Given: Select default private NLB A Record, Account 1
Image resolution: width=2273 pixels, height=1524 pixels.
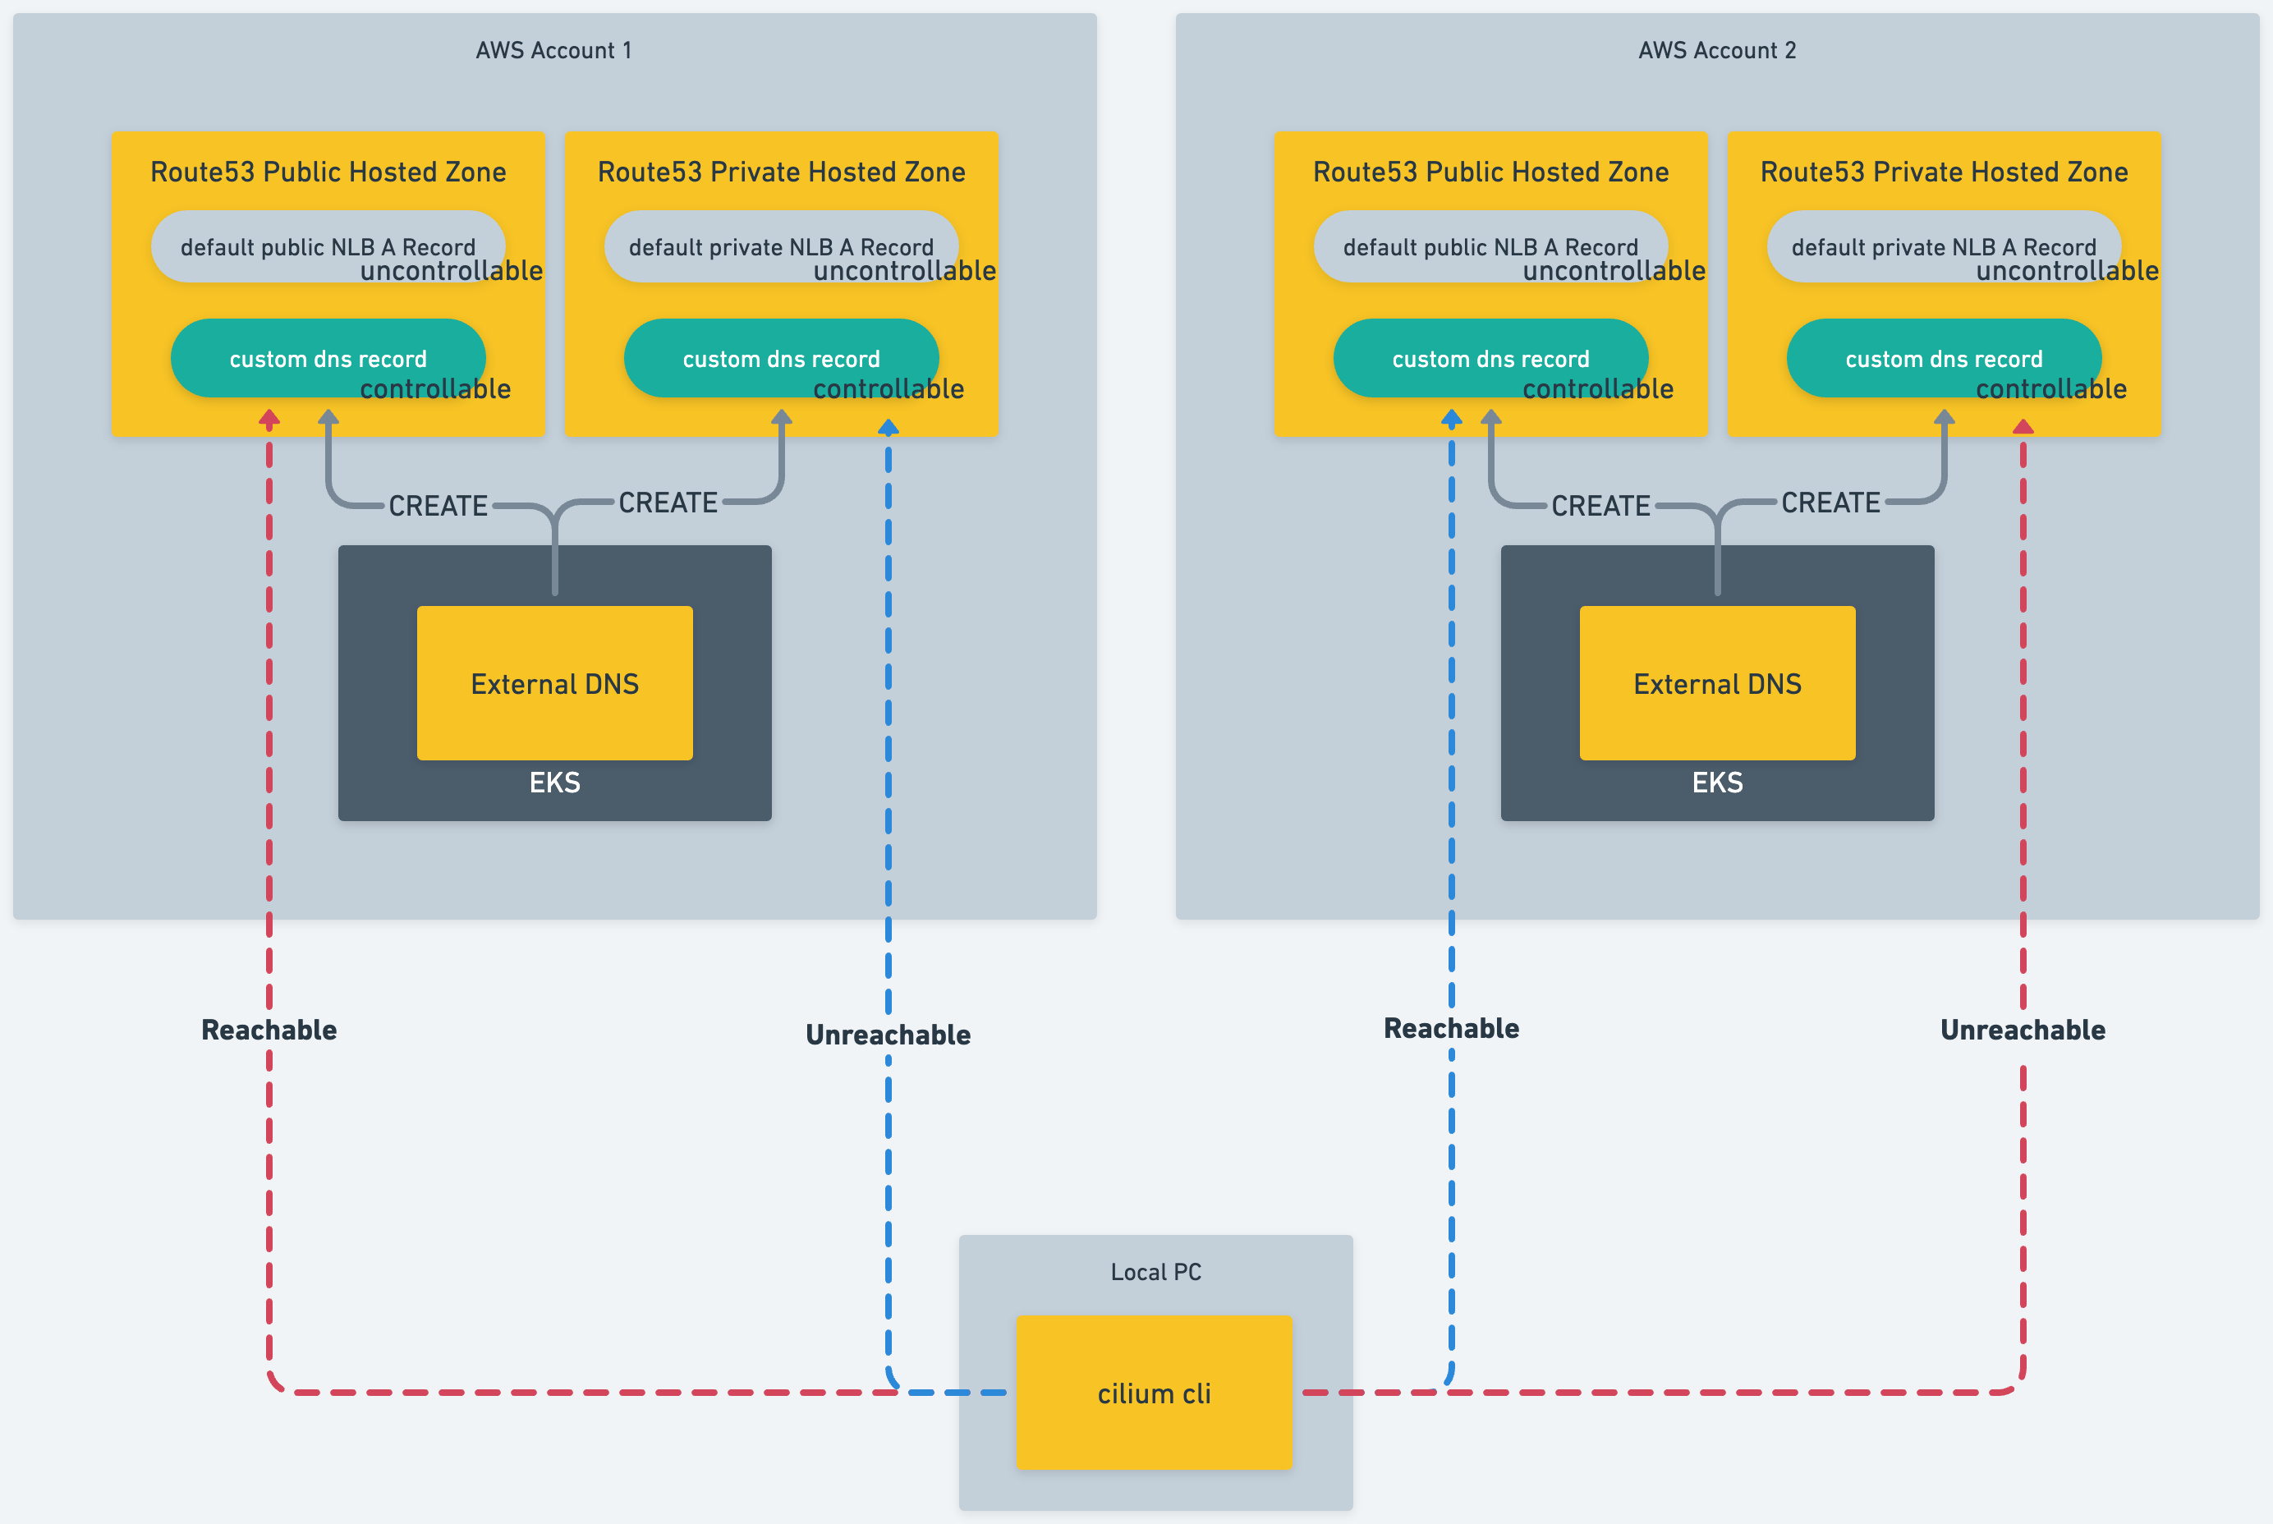Looking at the screenshot, I should point(780,246).
